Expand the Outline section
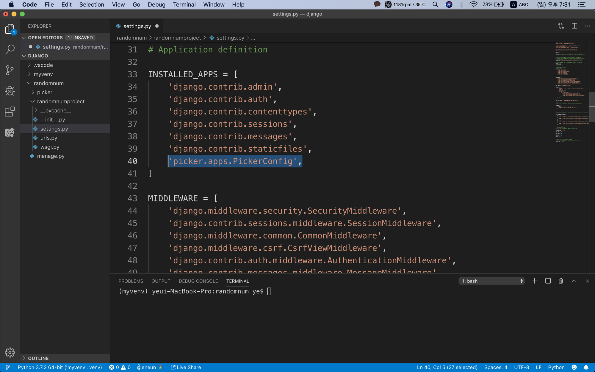This screenshot has height=372, width=595. click(38, 358)
